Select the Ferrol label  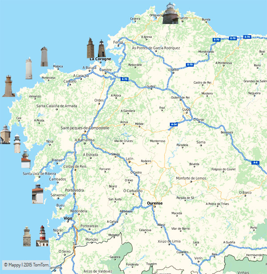118,42
